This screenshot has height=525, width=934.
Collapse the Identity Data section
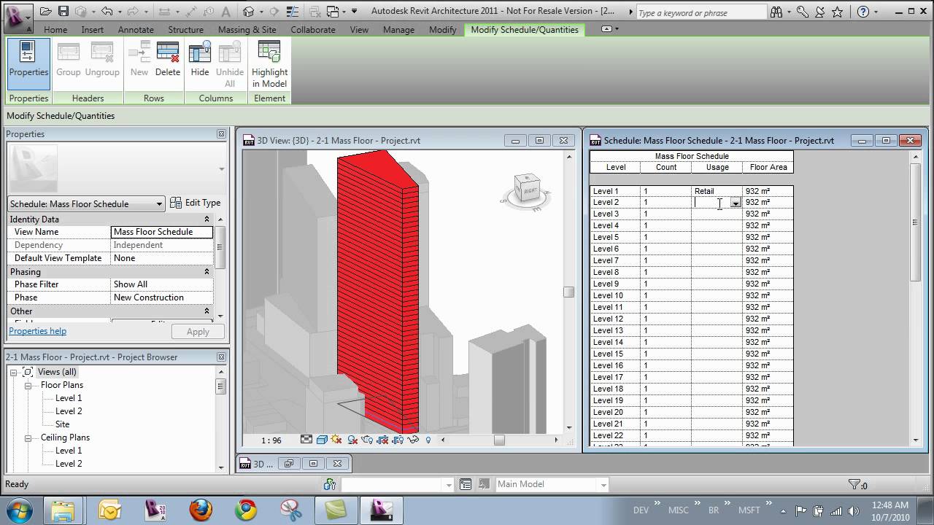tap(207, 219)
